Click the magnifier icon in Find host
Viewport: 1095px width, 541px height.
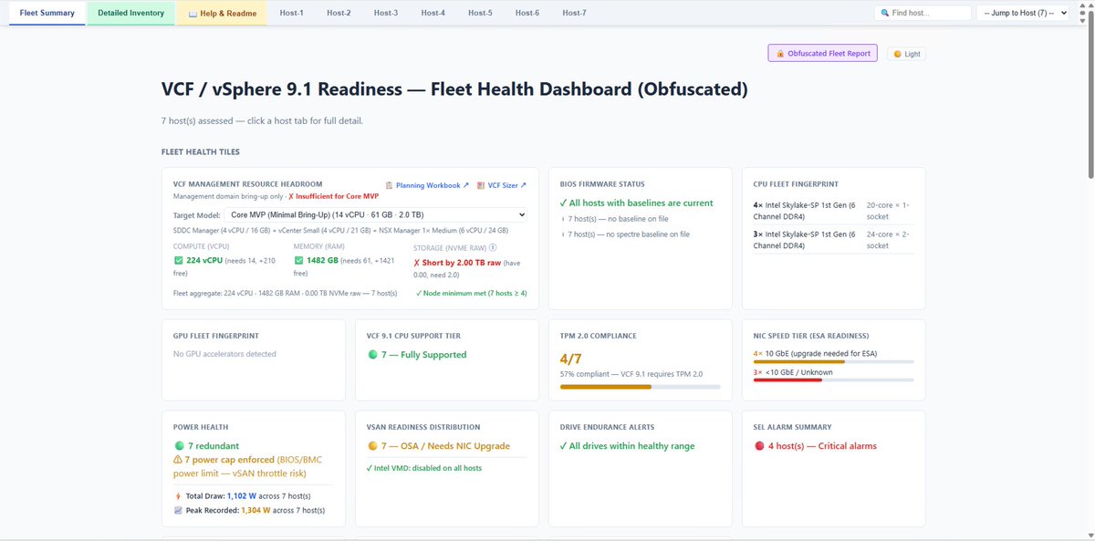click(x=884, y=13)
